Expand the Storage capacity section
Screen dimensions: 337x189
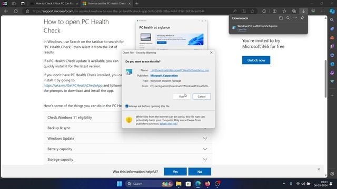click(128, 160)
